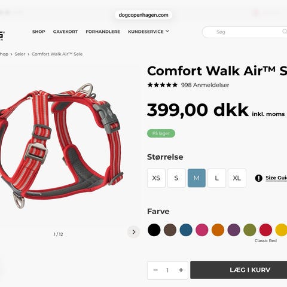
Task: Click the Læg i kurv button
Action: [239, 270]
